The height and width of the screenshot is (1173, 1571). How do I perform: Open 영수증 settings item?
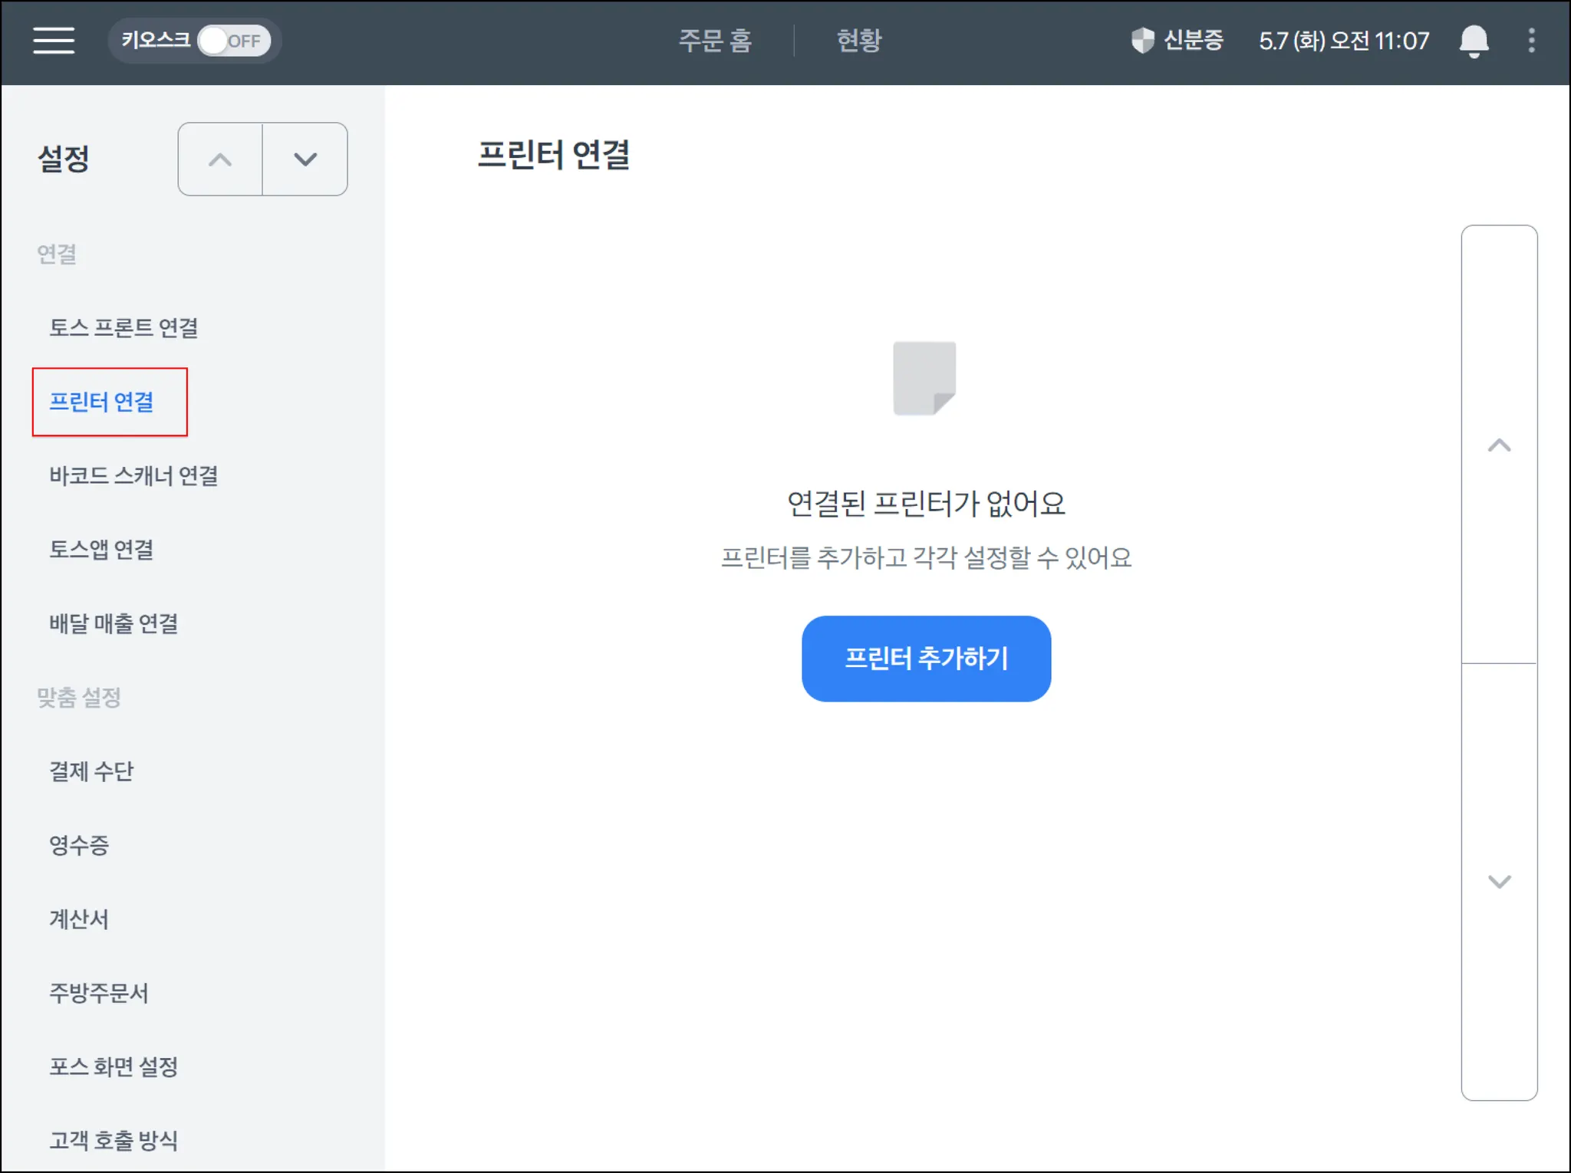tap(79, 845)
